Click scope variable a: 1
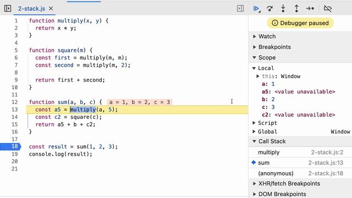Image resolution: width=352 pixels, height=198 pixels. pos(268,84)
